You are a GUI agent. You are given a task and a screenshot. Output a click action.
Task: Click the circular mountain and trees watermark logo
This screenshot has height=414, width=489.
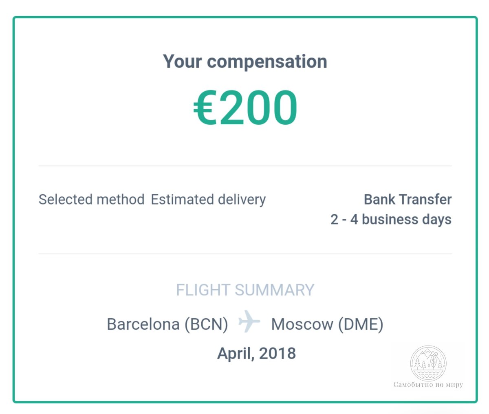tap(428, 363)
